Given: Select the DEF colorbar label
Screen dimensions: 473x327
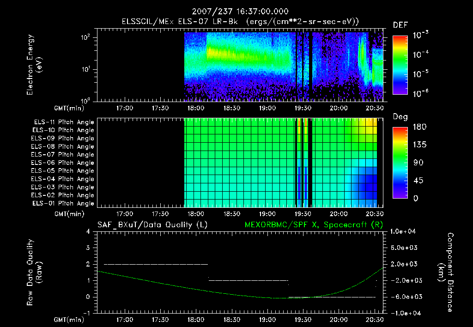Looking at the screenshot, I should coord(400,25).
